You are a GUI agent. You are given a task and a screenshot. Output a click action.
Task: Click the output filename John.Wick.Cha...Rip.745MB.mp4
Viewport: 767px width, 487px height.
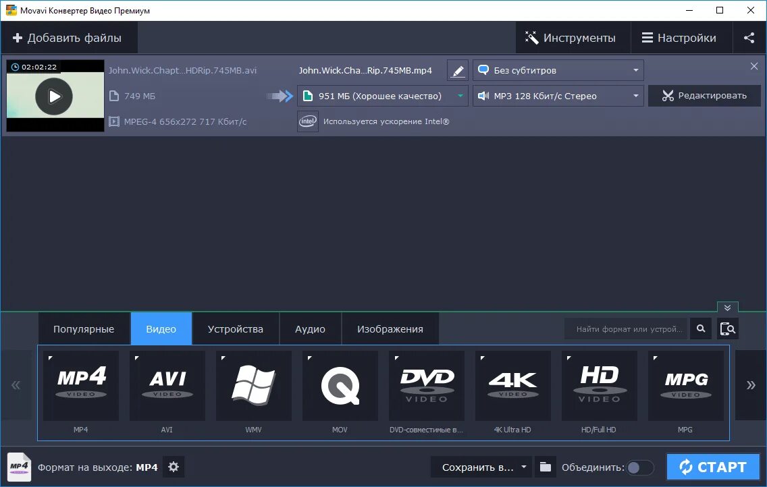pos(365,70)
